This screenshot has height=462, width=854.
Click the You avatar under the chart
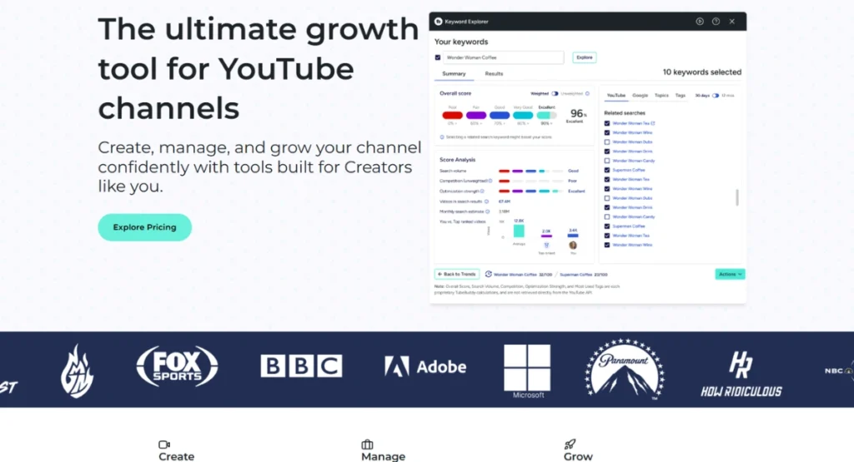coord(573,245)
